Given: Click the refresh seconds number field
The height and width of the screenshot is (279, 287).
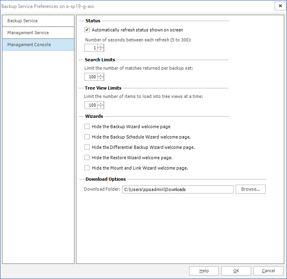Looking at the screenshot, I should click(91, 48).
